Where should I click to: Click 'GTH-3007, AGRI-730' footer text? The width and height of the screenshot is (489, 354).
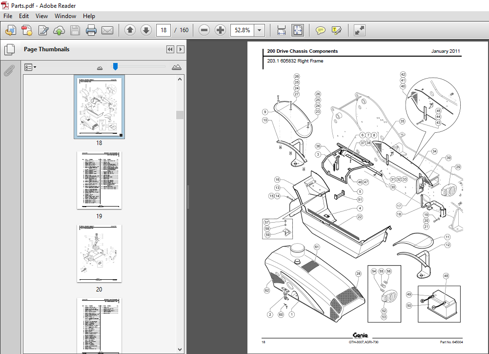pyautogui.click(x=363, y=342)
